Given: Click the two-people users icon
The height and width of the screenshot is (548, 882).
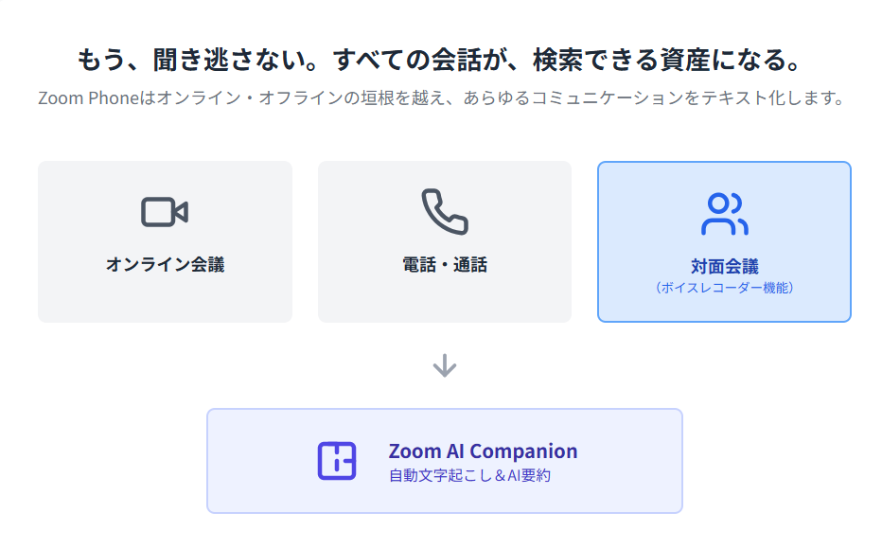Looking at the screenshot, I should click(x=725, y=214).
